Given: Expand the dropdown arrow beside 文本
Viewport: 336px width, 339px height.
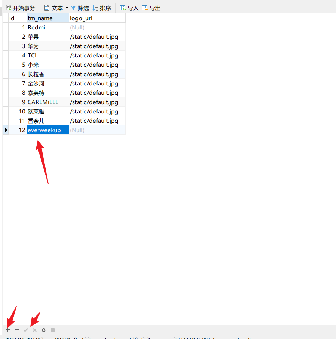Looking at the screenshot, I should point(67,8).
